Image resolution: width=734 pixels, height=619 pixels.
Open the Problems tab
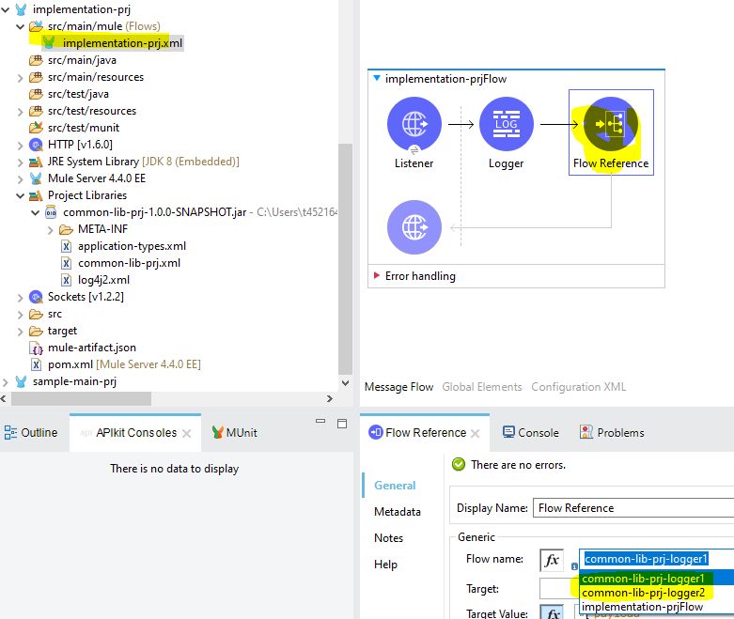click(x=612, y=432)
